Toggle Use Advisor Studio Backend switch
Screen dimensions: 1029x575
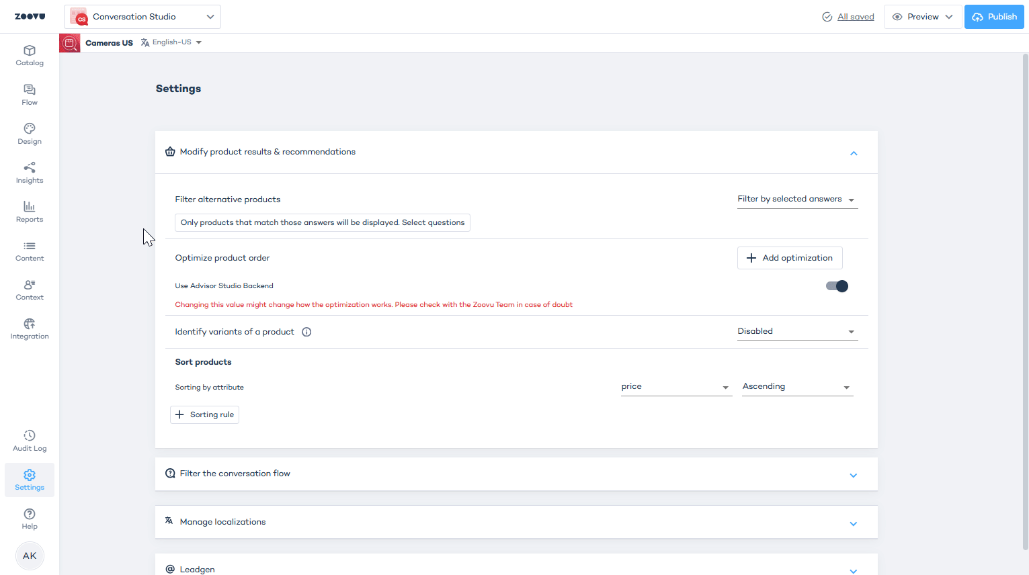tap(837, 286)
